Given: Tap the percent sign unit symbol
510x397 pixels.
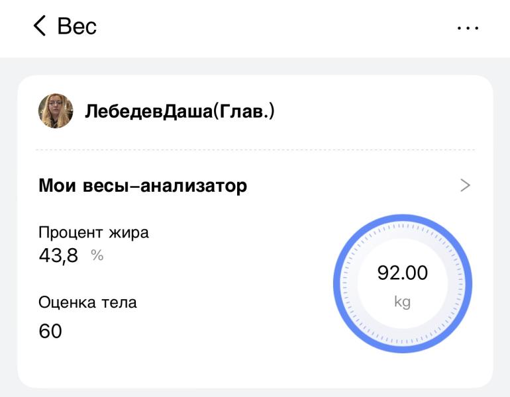Looking at the screenshot, I should [97, 255].
